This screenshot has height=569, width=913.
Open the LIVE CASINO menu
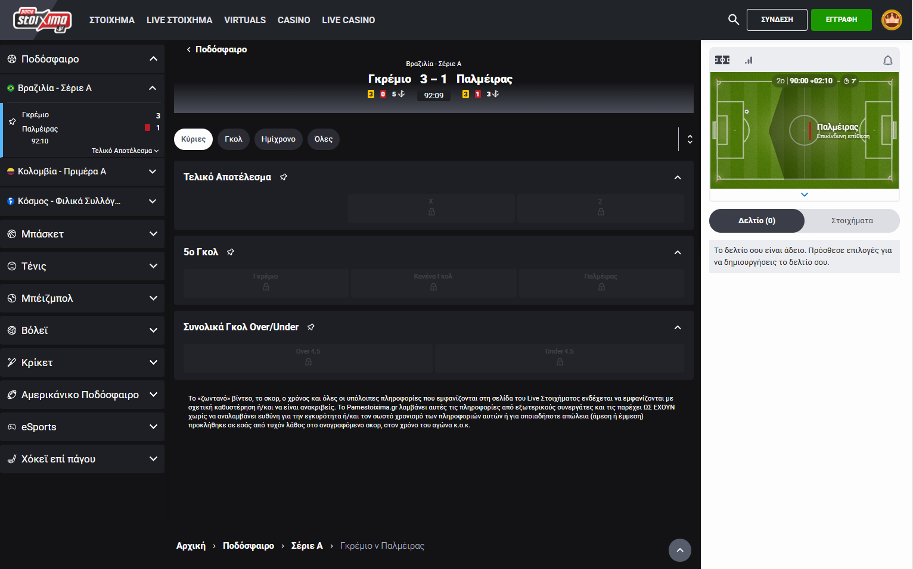349,20
